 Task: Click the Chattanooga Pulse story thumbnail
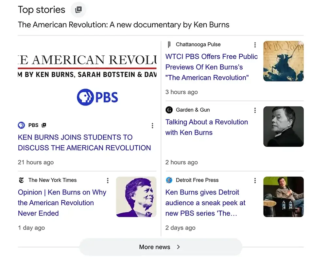283,61
